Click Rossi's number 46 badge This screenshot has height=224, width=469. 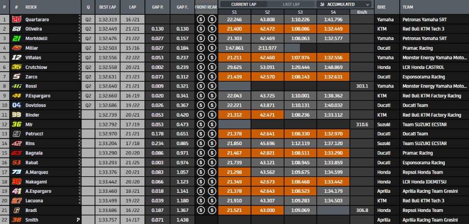(x=16, y=86)
